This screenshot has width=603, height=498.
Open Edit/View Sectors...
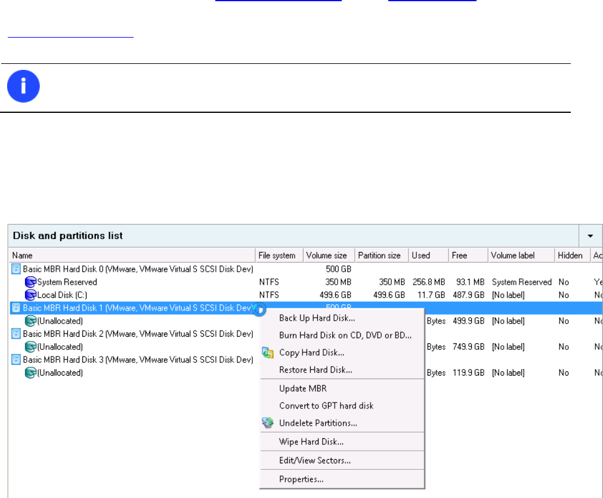point(342,460)
